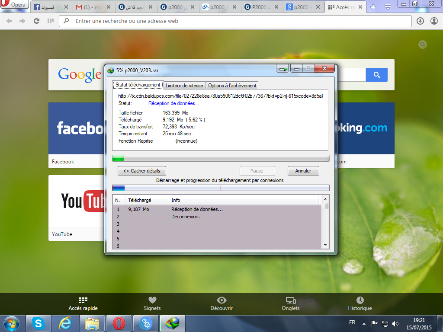Viewport: 443px width, 332px height.
Task: Click the download URL text
Action: pos(221,96)
